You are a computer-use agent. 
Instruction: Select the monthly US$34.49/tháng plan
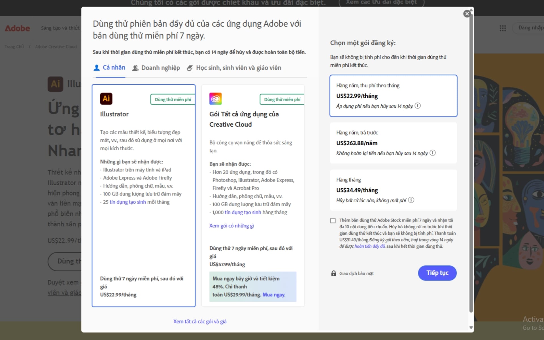(393, 190)
